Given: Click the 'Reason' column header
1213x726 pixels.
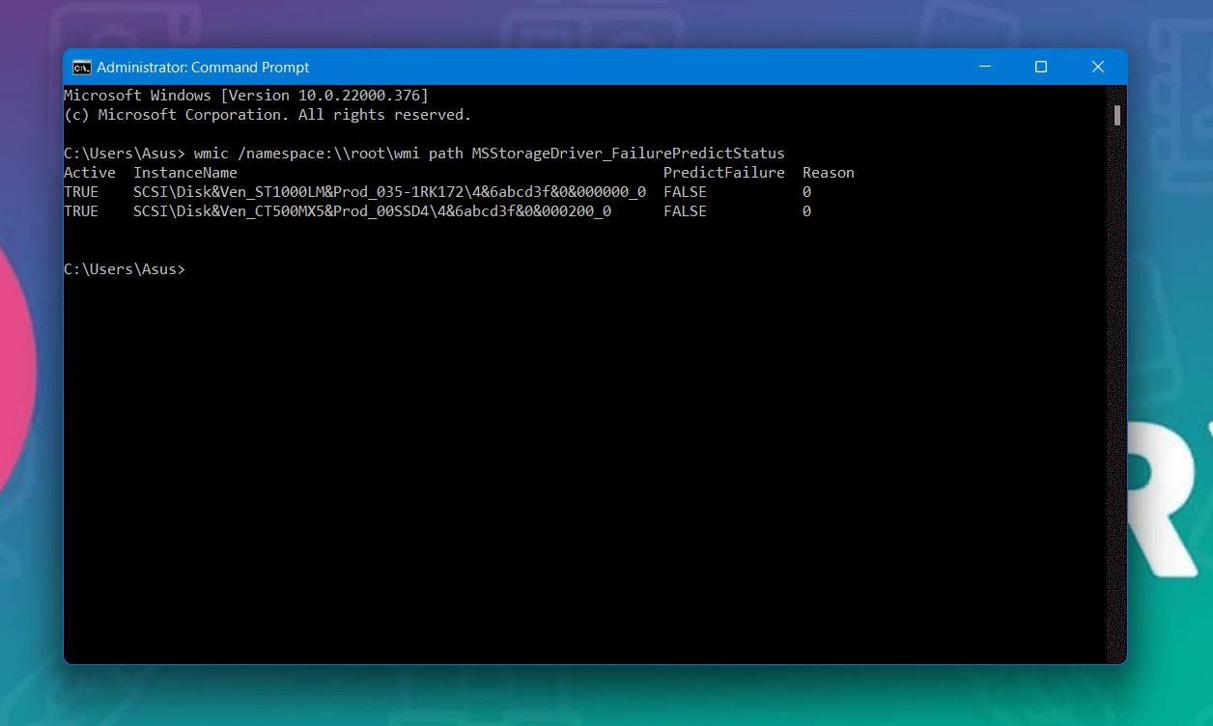Looking at the screenshot, I should [829, 173].
